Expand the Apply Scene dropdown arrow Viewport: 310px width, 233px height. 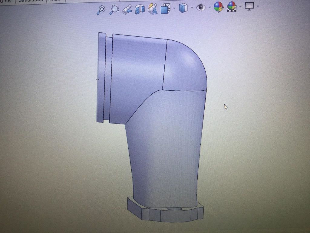click(x=240, y=6)
